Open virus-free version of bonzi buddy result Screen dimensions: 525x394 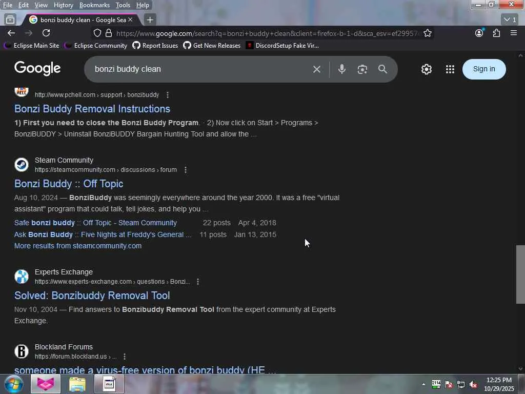tap(145, 370)
